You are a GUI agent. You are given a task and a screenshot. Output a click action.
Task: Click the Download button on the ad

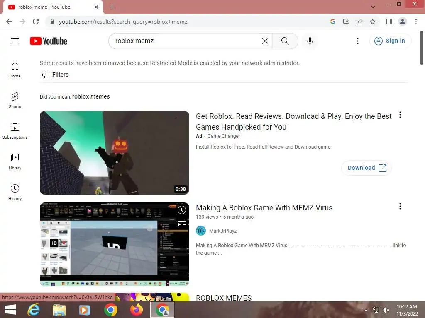[x=366, y=168]
